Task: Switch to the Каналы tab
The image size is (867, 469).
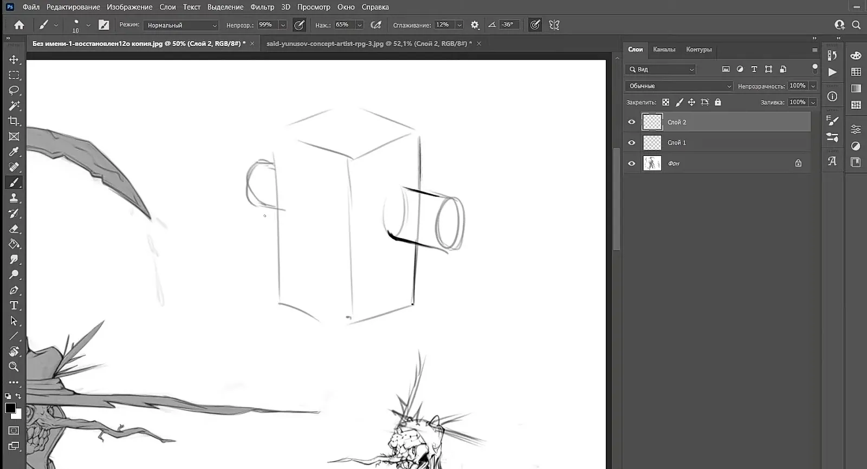Action: coord(664,49)
